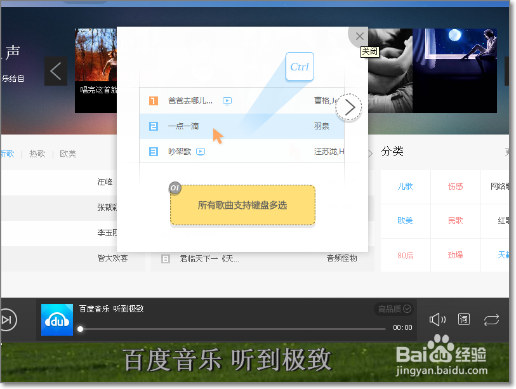Click the Baidu Music du album cover

pyautogui.click(x=57, y=320)
